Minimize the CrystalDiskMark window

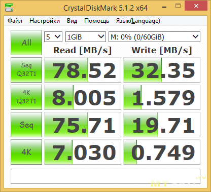164,7
